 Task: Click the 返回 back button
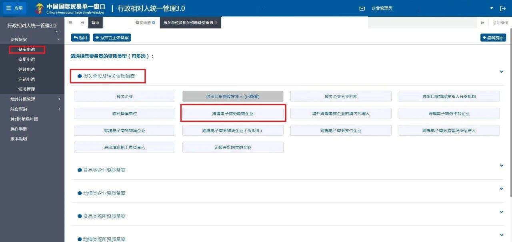tap(80, 37)
